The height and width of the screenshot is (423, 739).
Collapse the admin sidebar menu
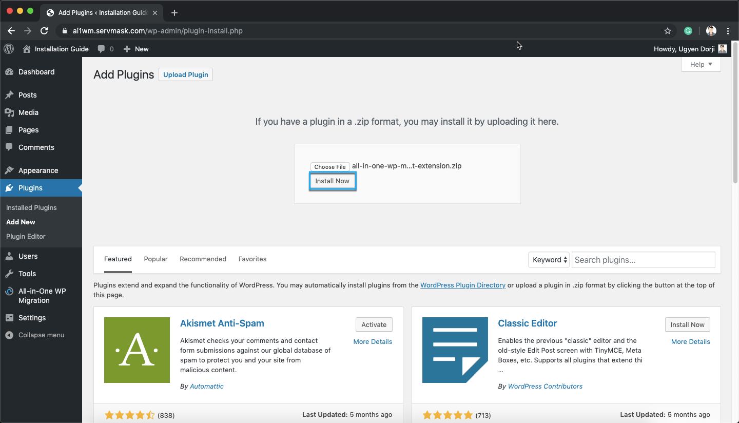(x=35, y=335)
